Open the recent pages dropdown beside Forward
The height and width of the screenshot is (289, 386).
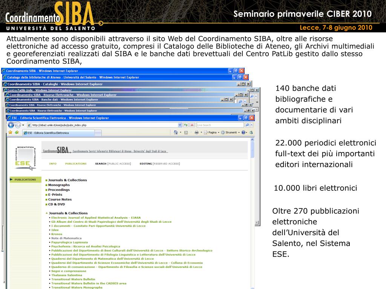pos(23,125)
